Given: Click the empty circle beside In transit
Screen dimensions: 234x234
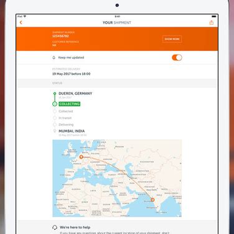Looking at the screenshot, I should [x=55, y=118].
